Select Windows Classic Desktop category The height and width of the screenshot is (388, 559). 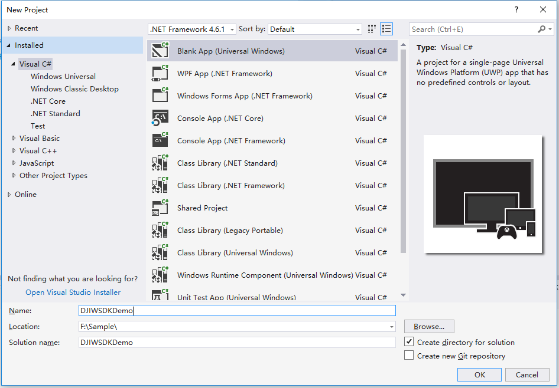[74, 89]
